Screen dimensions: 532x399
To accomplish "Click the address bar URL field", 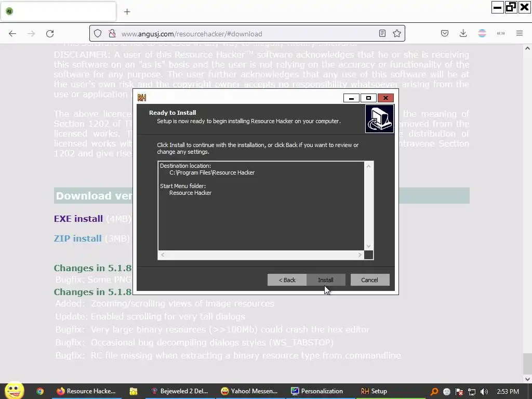I will 248,34.
